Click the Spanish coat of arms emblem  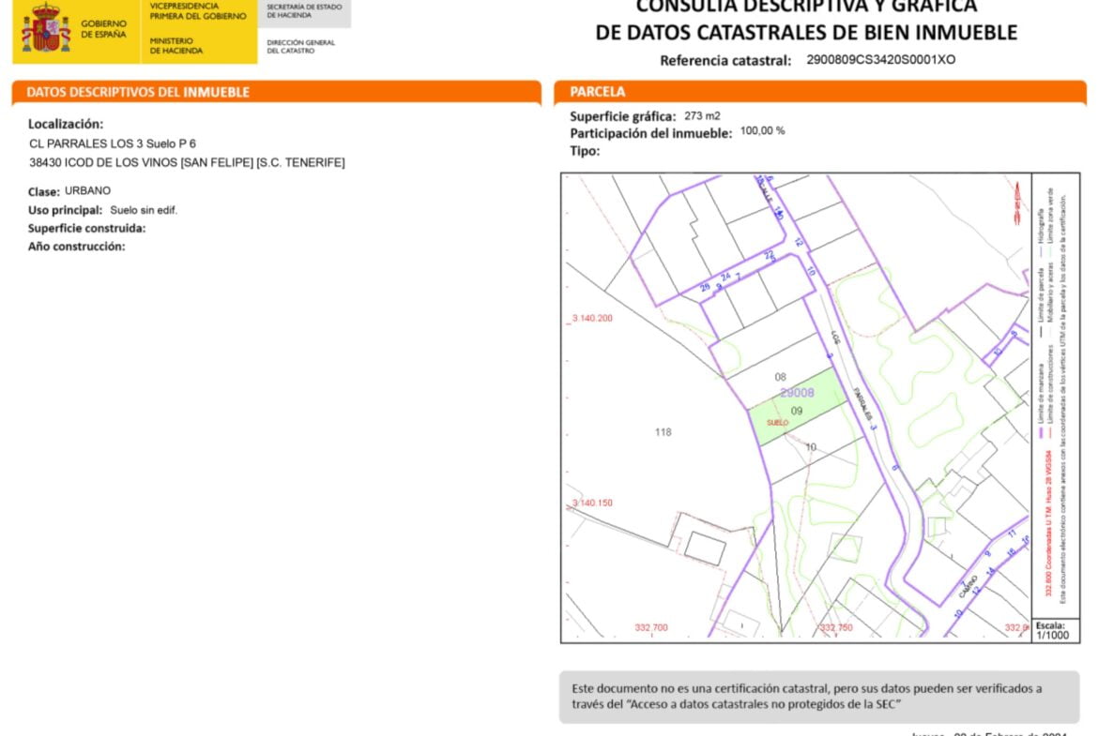[x=46, y=28]
